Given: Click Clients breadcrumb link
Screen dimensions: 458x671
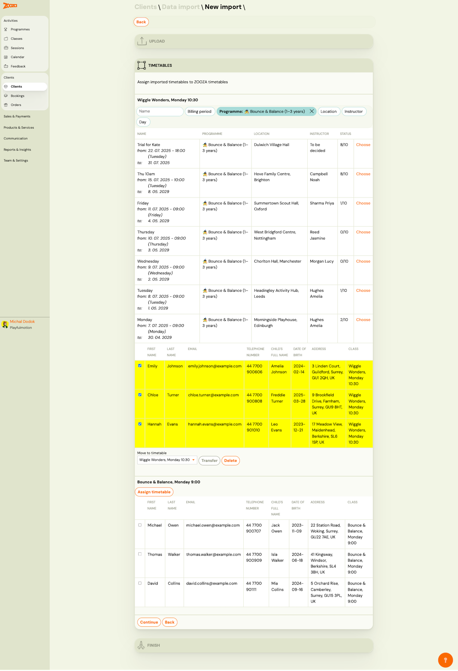Looking at the screenshot, I should click(146, 7).
